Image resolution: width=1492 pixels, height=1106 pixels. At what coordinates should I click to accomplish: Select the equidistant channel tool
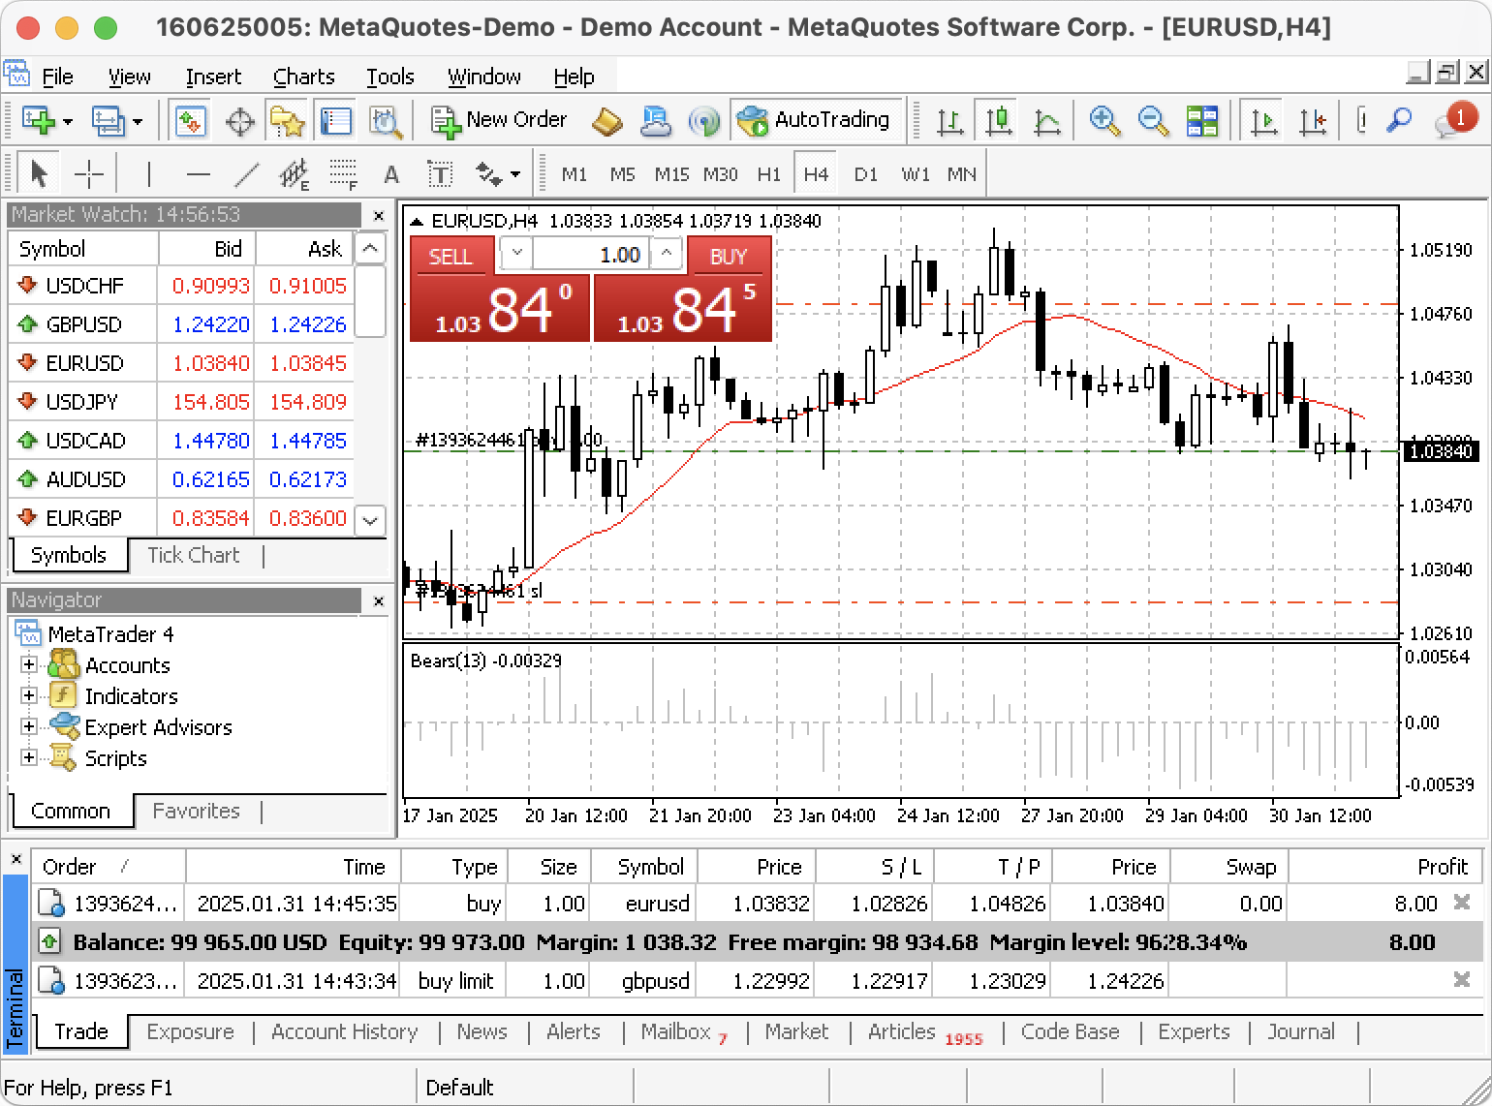tap(295, 174)
